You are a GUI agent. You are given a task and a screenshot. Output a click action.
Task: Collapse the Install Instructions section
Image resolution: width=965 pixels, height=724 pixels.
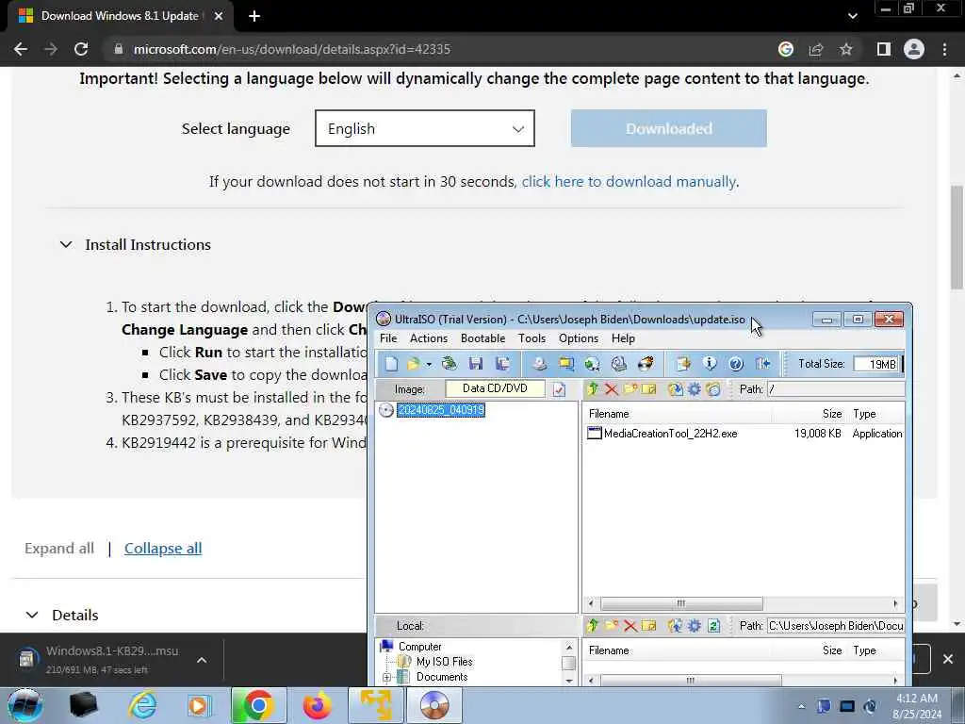pos(66,244)
